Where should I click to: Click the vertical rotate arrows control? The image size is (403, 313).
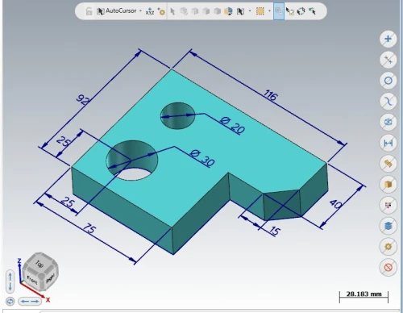pos(10,282)
